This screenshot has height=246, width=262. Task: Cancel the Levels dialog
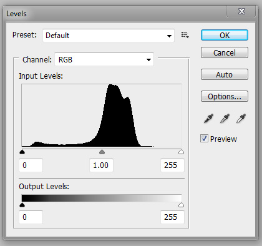pos(225,52)
